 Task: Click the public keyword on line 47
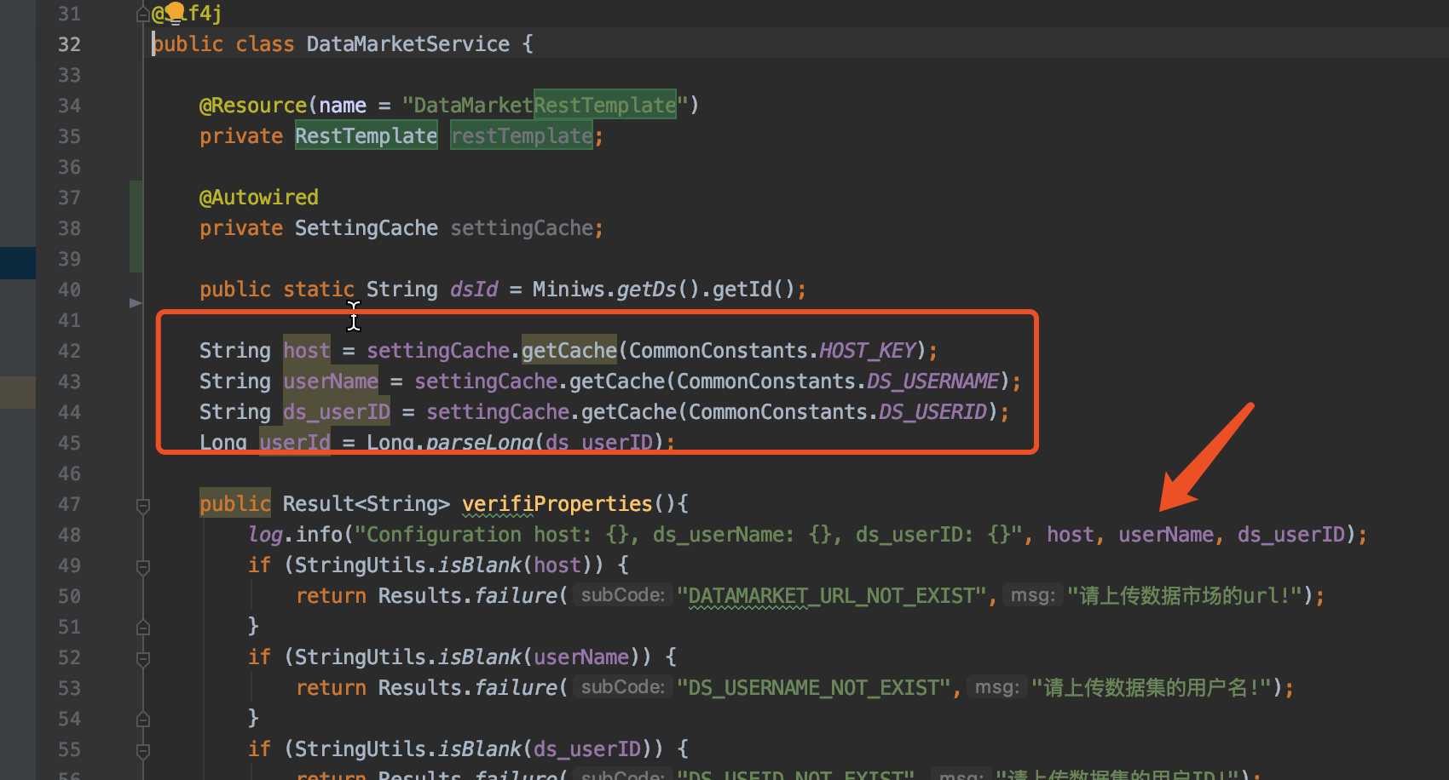pos(235,504)
